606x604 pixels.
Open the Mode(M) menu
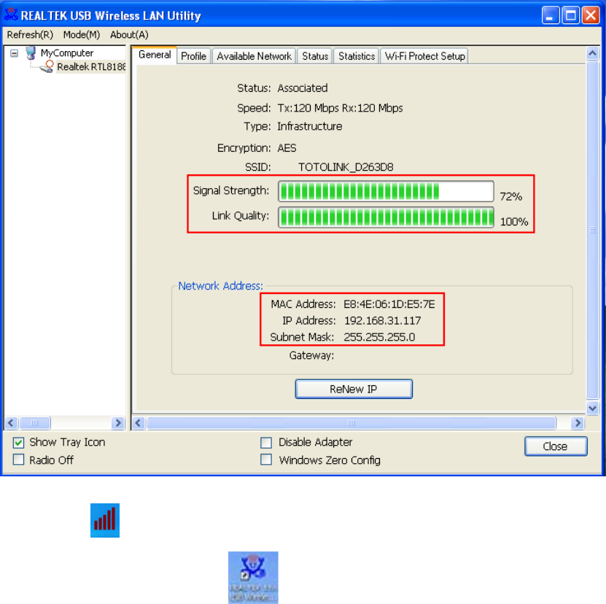pyautogui.click(x=82, y=35)
